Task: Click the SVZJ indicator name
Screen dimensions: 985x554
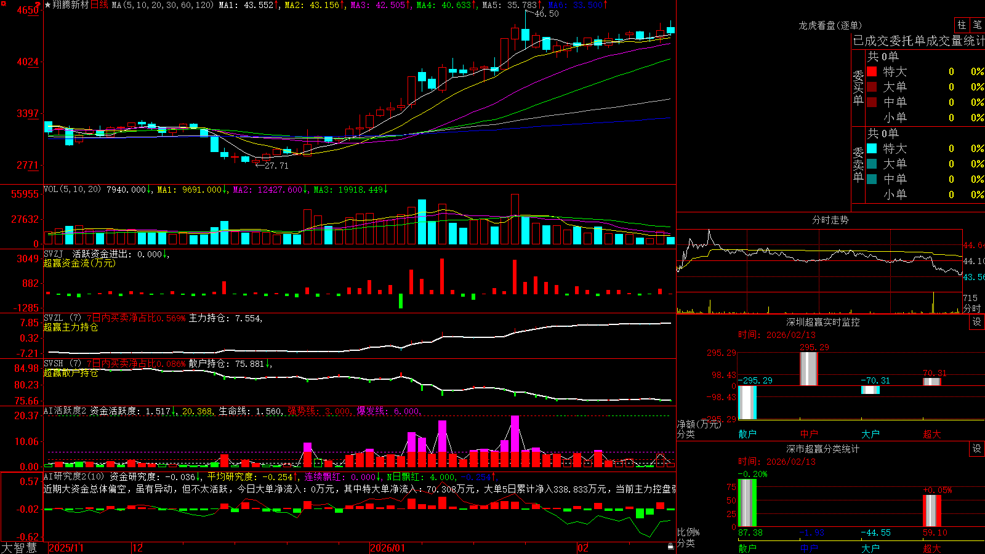Action: click(54, 254)
